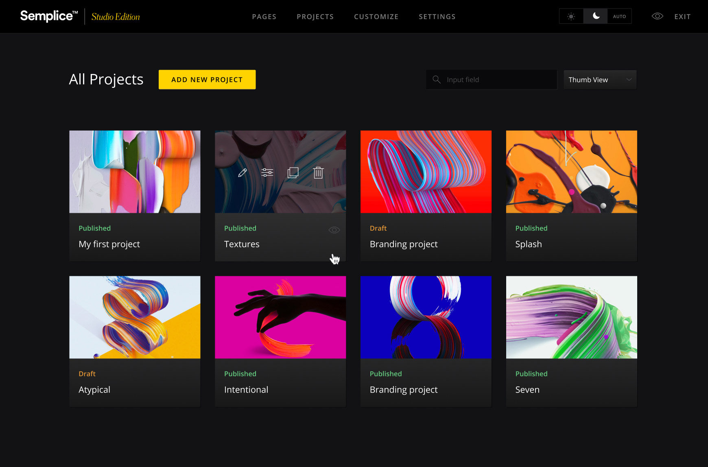Open the Thumb View dropdown
This screenshot has width=708, height=467.
(600, 80)
